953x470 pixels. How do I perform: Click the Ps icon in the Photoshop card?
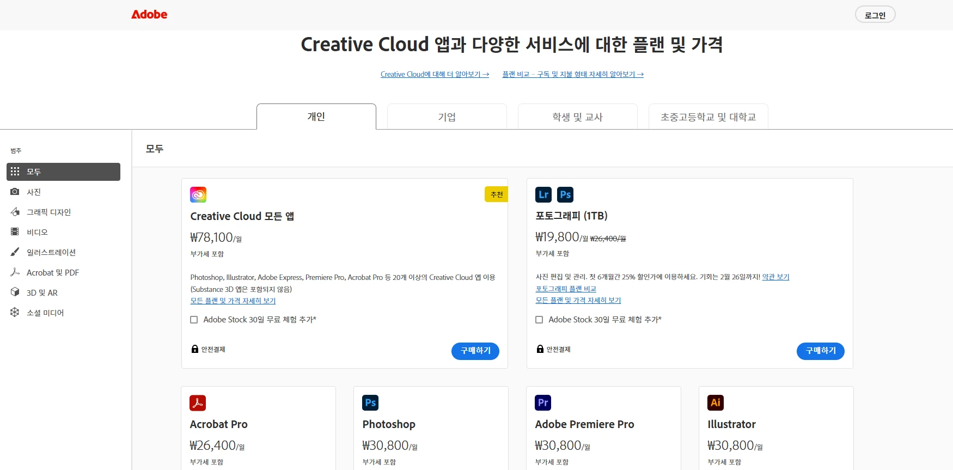370,403
